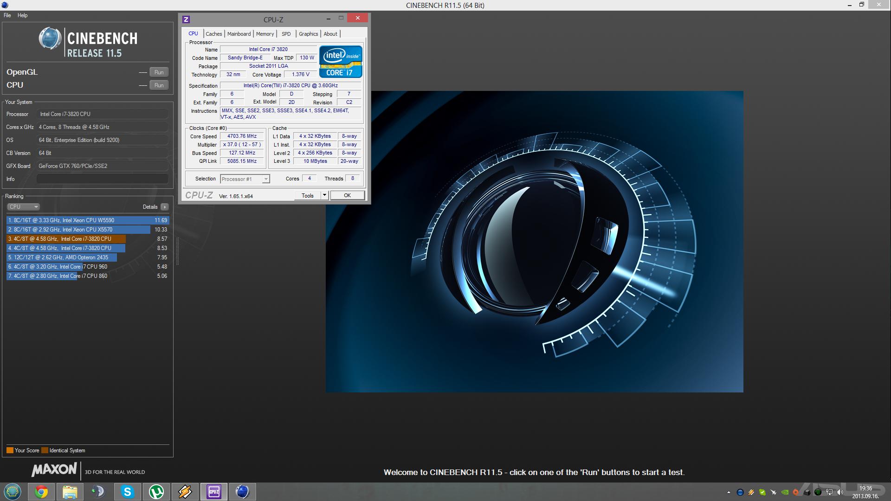Launch Google Chrome from the taskbar
The width and height of the screenshot is (891, 501).
[x=41, y=492]
